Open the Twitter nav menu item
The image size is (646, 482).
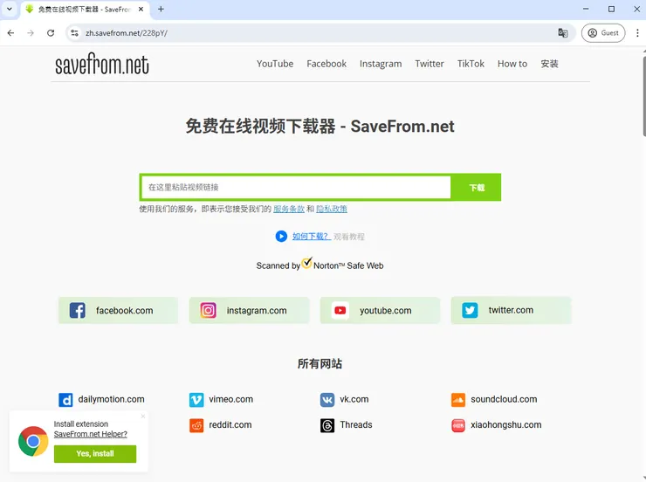(x=430, y=64)
